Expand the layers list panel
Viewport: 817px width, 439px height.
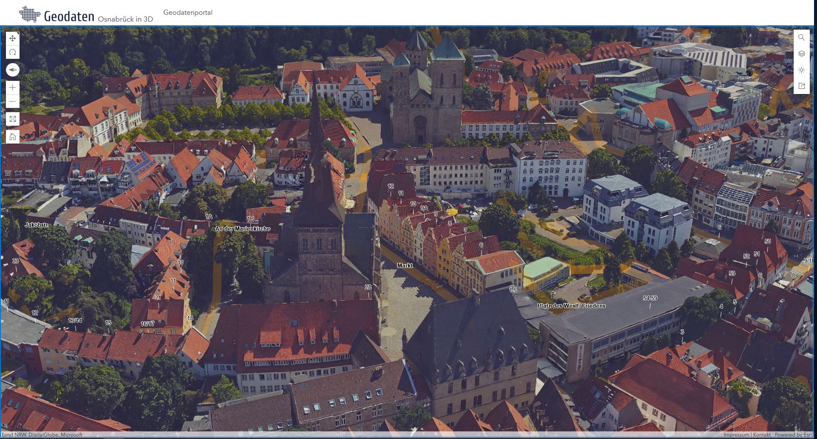801,54
